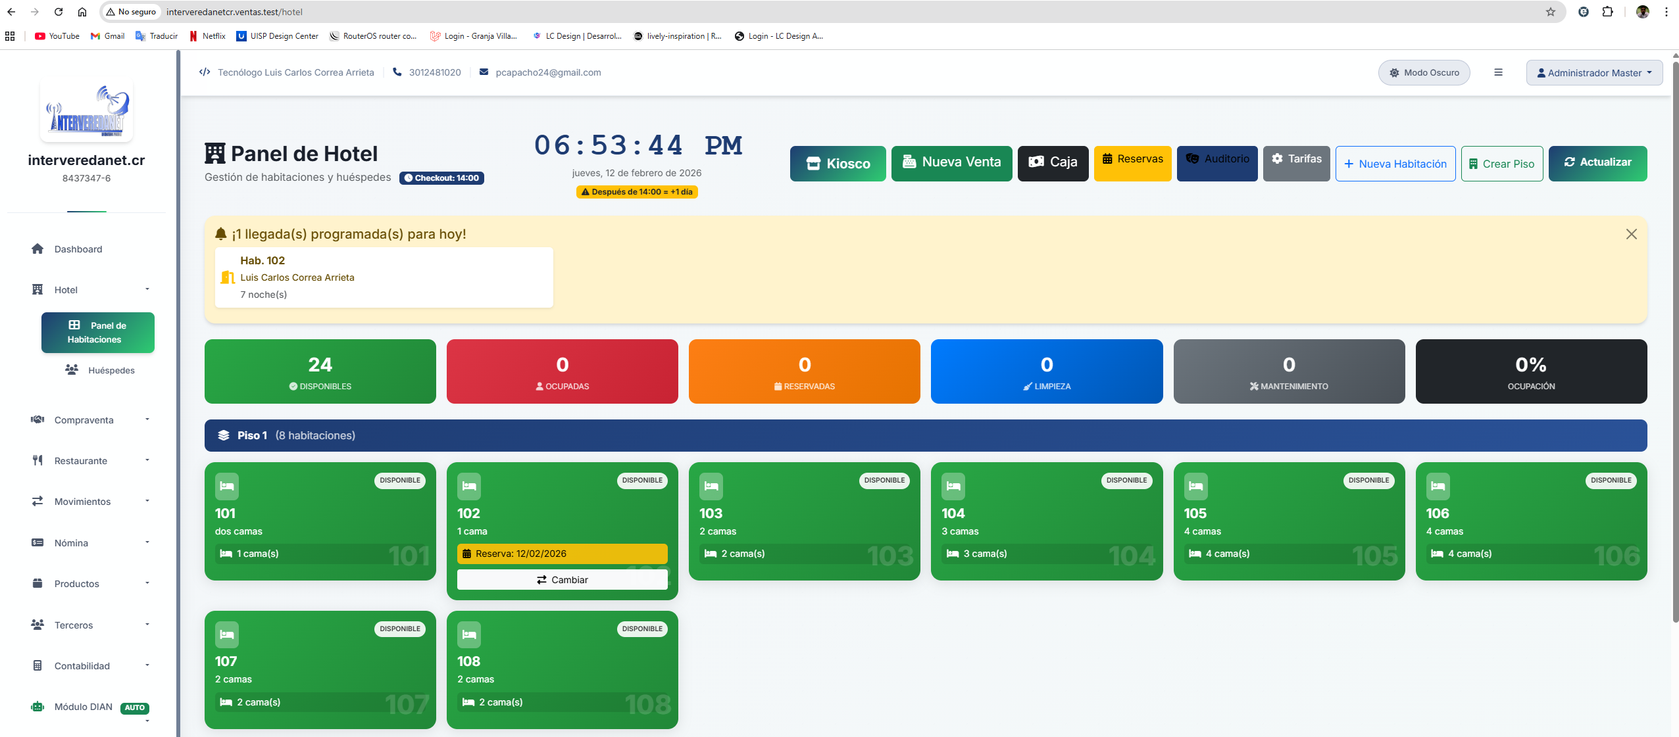Screen dimensions: 1679x737
Task: Click the Nueva Habitación button
Action: point(1395,164)
